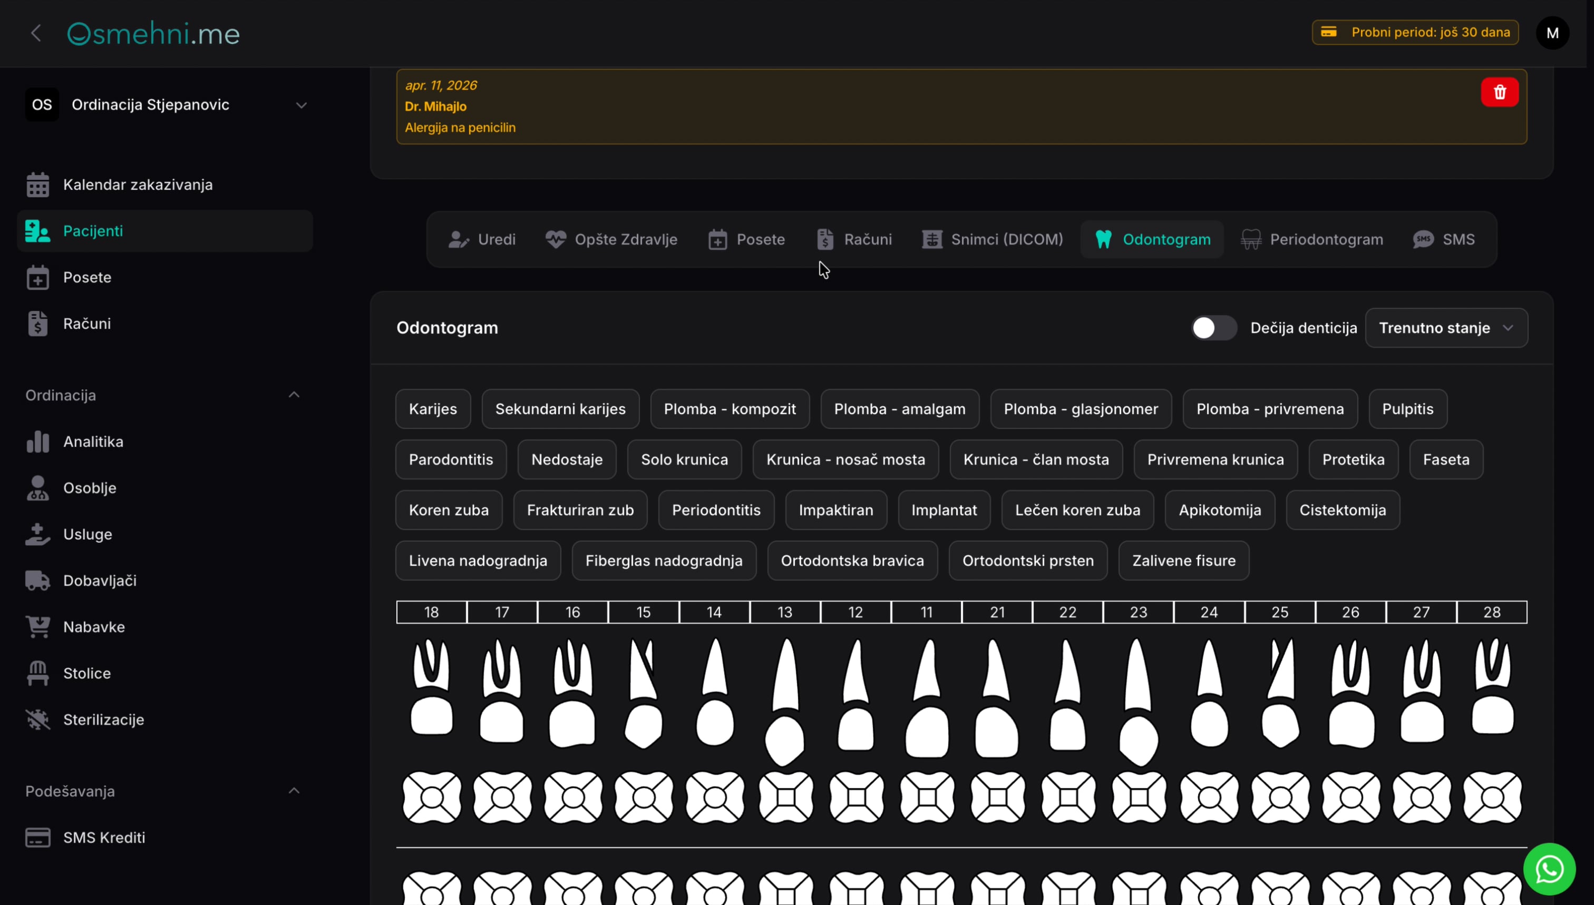This screenshot has height=905, width=1594.
Task: Switch to the Uredi tab
Action: [x=482, y=239]
